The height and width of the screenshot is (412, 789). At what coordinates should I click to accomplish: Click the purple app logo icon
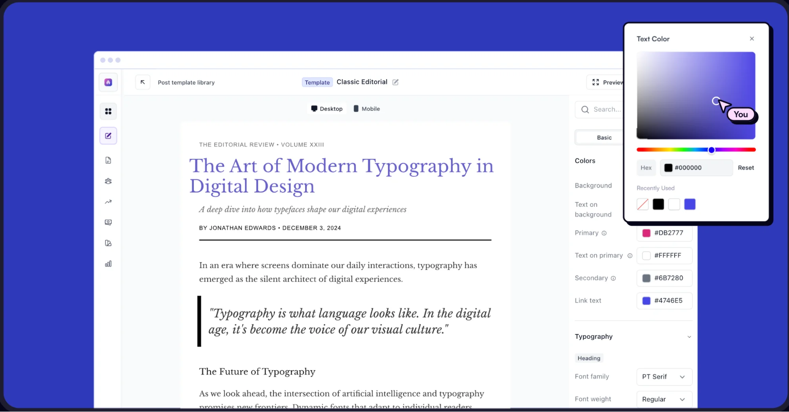tap(108, 82)
